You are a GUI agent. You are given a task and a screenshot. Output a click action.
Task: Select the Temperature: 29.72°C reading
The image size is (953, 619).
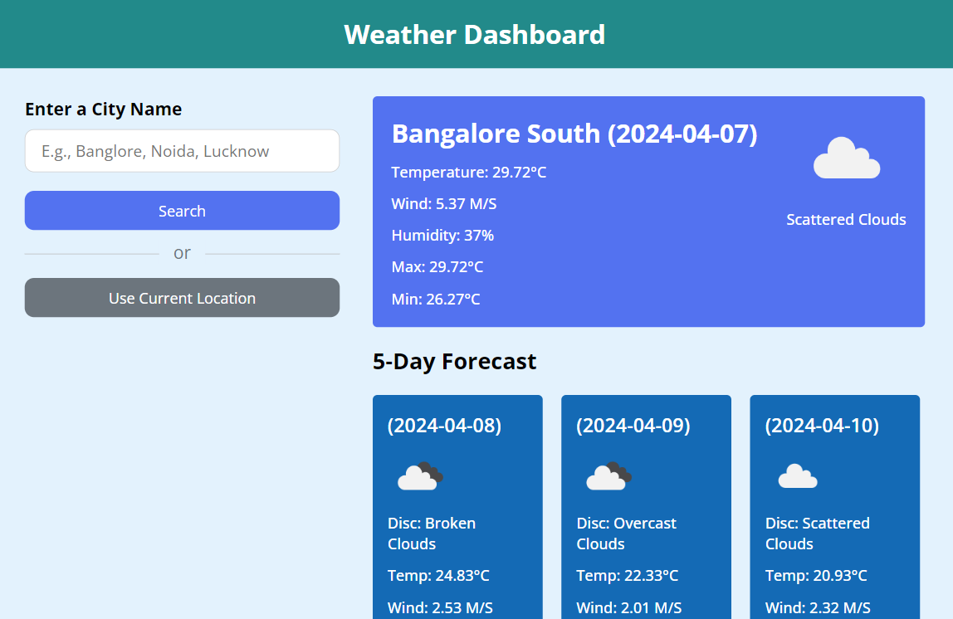click(x=468, y=173)
